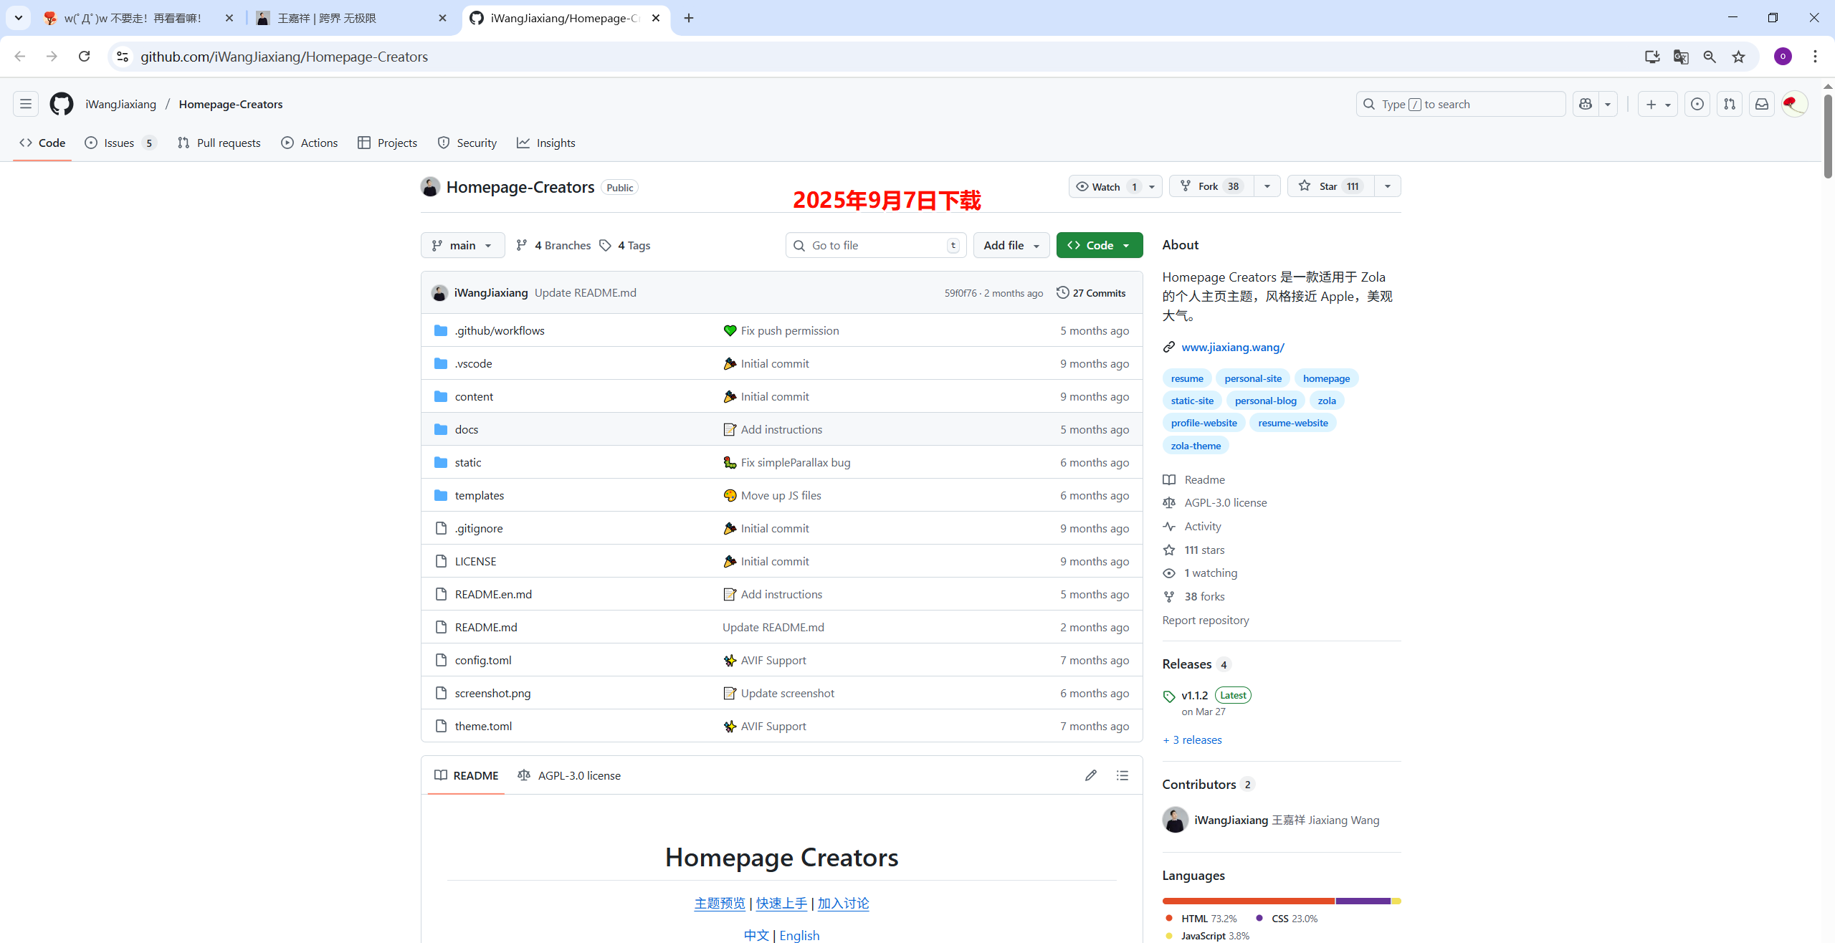Click the install app icon in address bar
Image resolution: width=1835 pixels, height=943 pixels.
(1652, 57)
